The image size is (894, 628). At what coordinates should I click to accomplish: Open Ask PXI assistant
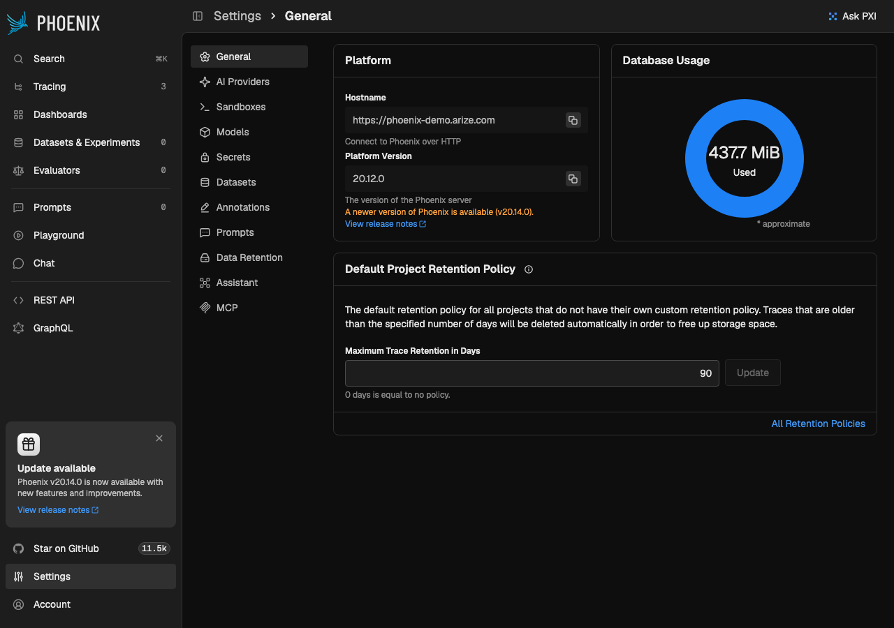pyautogui.click(x=852, y=16)
